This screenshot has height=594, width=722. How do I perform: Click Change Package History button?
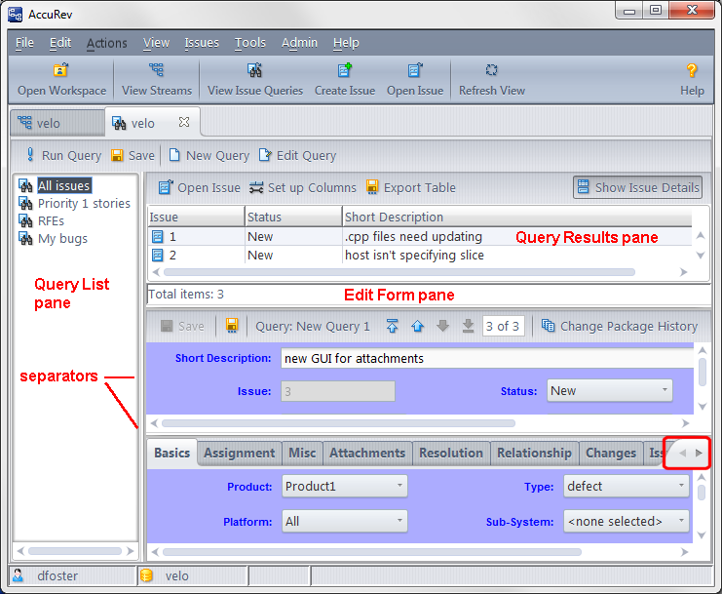(x=620, y=326)
